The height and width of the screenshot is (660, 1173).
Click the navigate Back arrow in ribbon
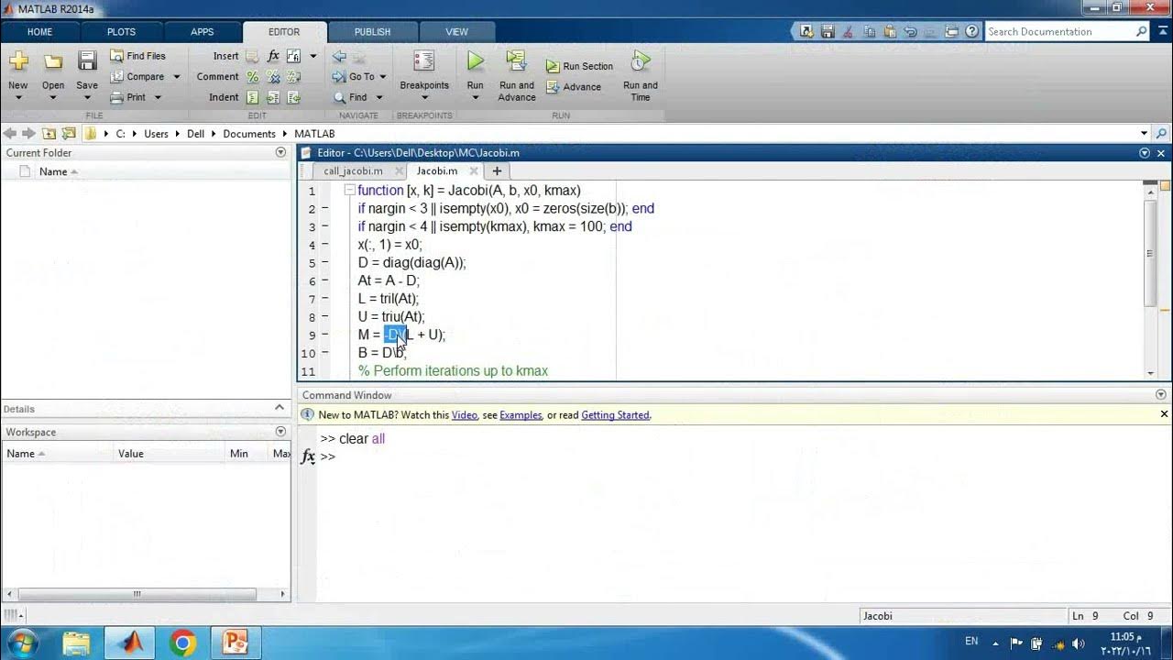coord(339,56)
